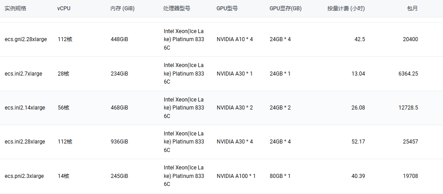Click the 6364.25 monthly price

point(408,74)
